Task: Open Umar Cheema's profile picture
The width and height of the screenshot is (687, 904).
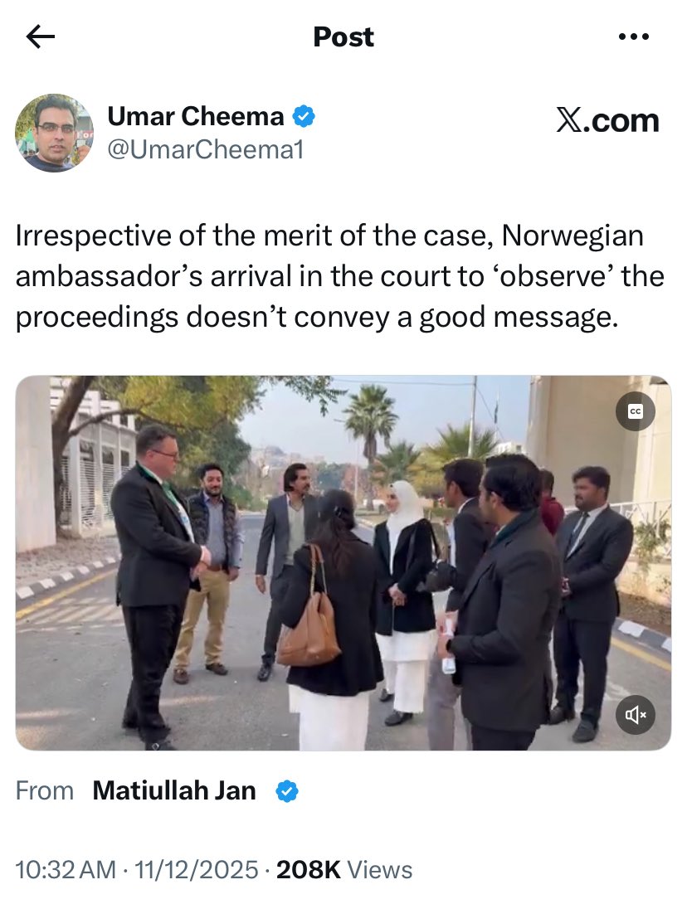Action: point(54,134)
